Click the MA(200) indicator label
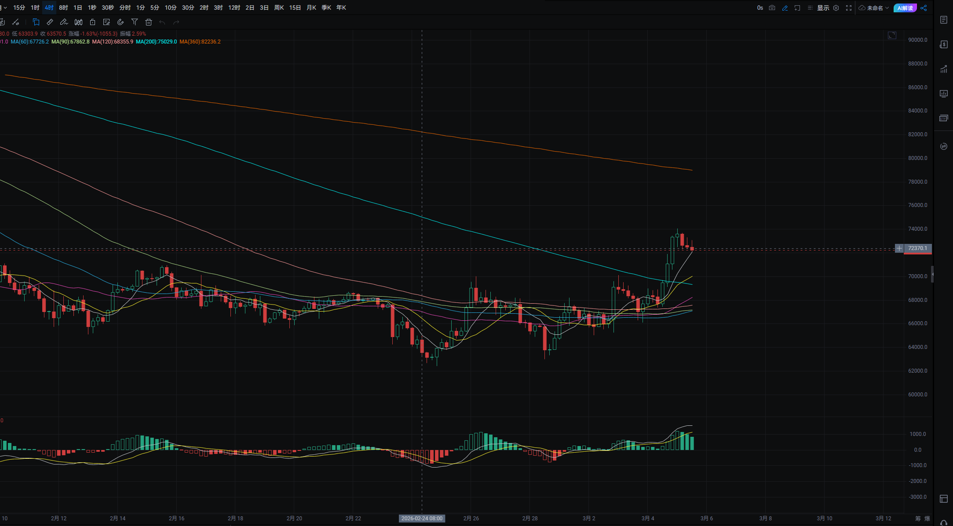Image resolution: width=953 pixels, height=526 pixels. pyautogui.click(x=156, y=42)
